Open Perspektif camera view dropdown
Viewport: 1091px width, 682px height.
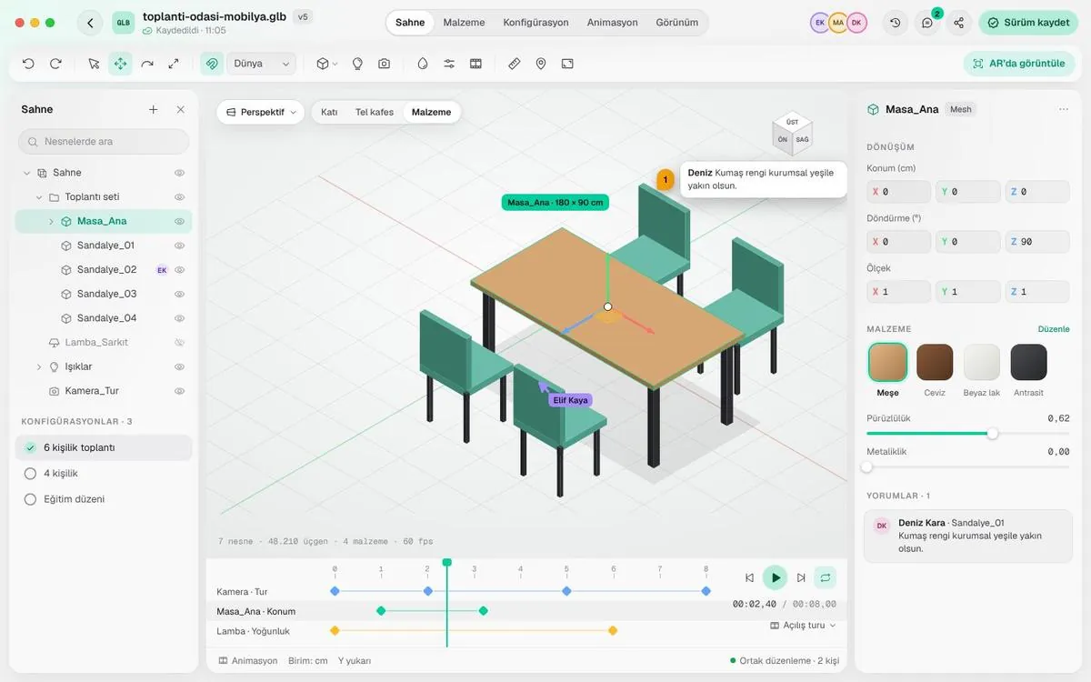[x=261, y=112]
